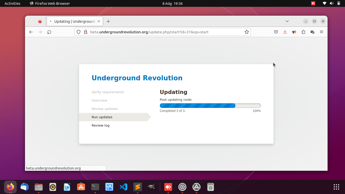
Task: Open the Files manager from dock
Action: coord(39,187)
